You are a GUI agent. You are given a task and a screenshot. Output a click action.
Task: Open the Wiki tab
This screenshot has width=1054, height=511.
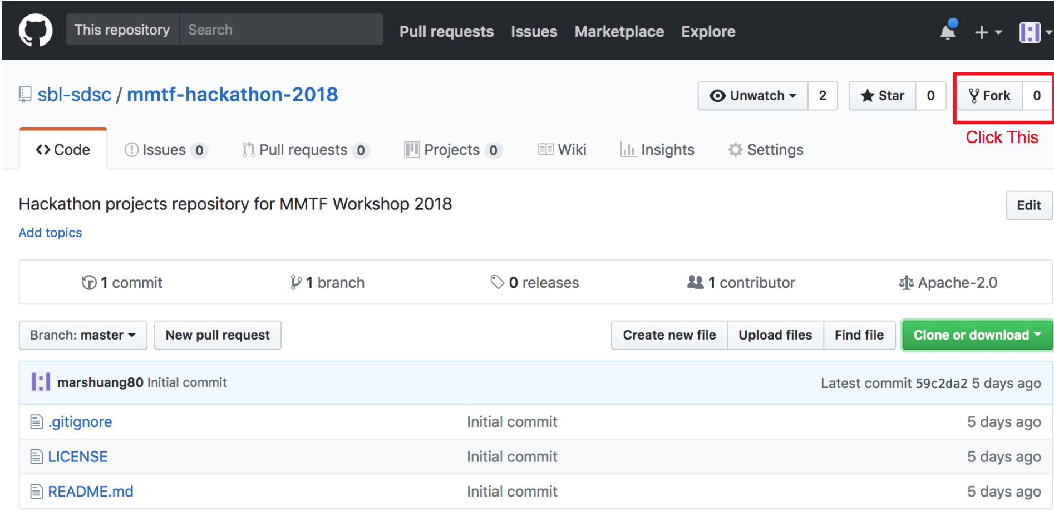pyautogui.click(x=562, y=150)
